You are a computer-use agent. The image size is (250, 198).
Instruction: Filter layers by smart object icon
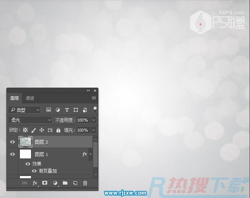coord(85,110)
